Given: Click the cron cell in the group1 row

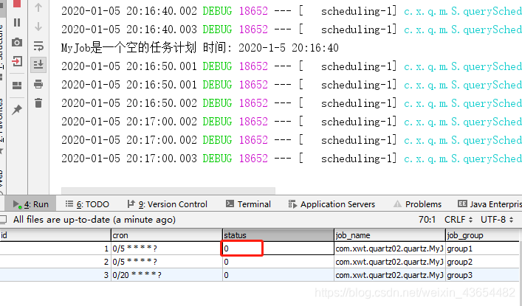Looking at the screenshot, I should tap(166, 248).
